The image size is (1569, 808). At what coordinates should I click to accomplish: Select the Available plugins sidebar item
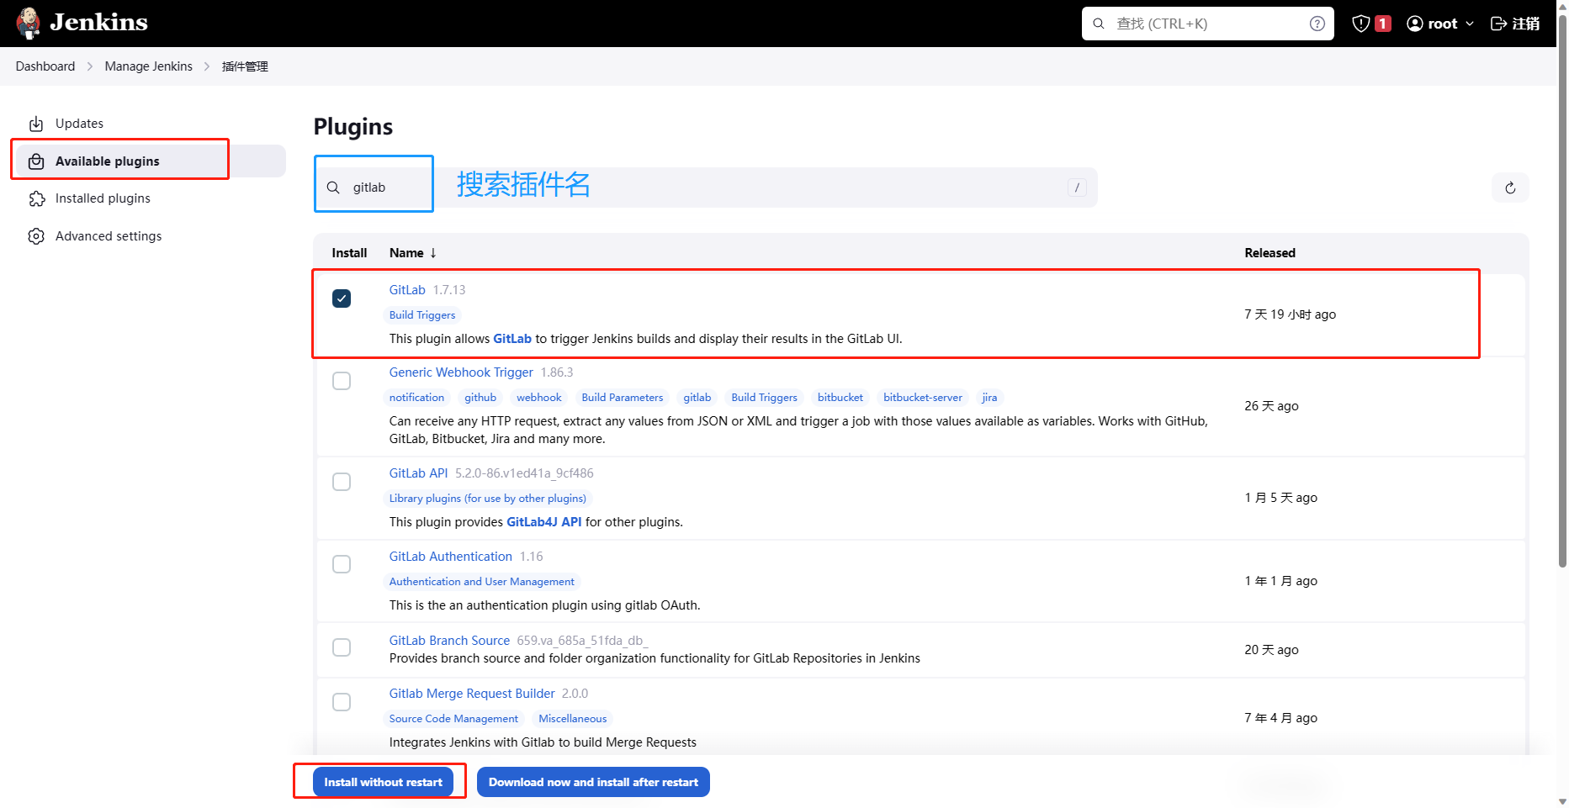coord(151,161)
